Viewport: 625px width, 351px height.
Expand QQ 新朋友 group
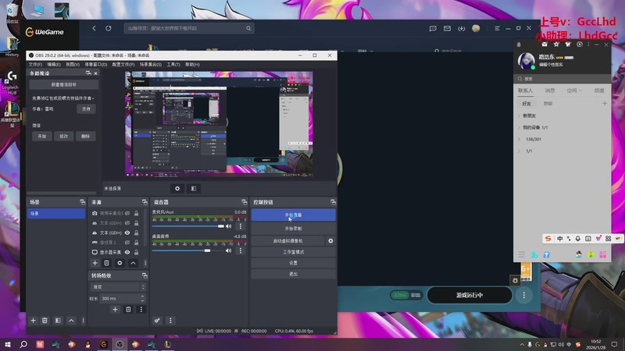(519, 115)
